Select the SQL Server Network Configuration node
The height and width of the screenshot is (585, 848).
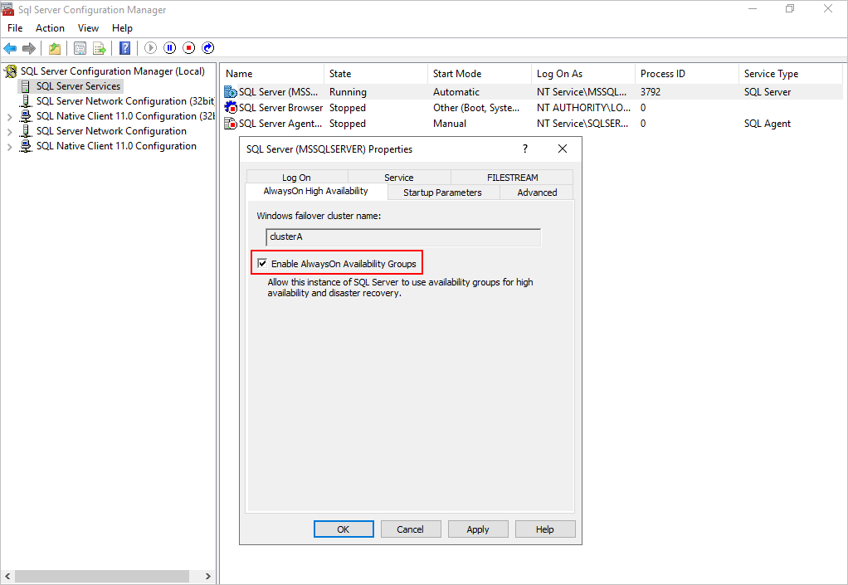[x=111, y=131]
